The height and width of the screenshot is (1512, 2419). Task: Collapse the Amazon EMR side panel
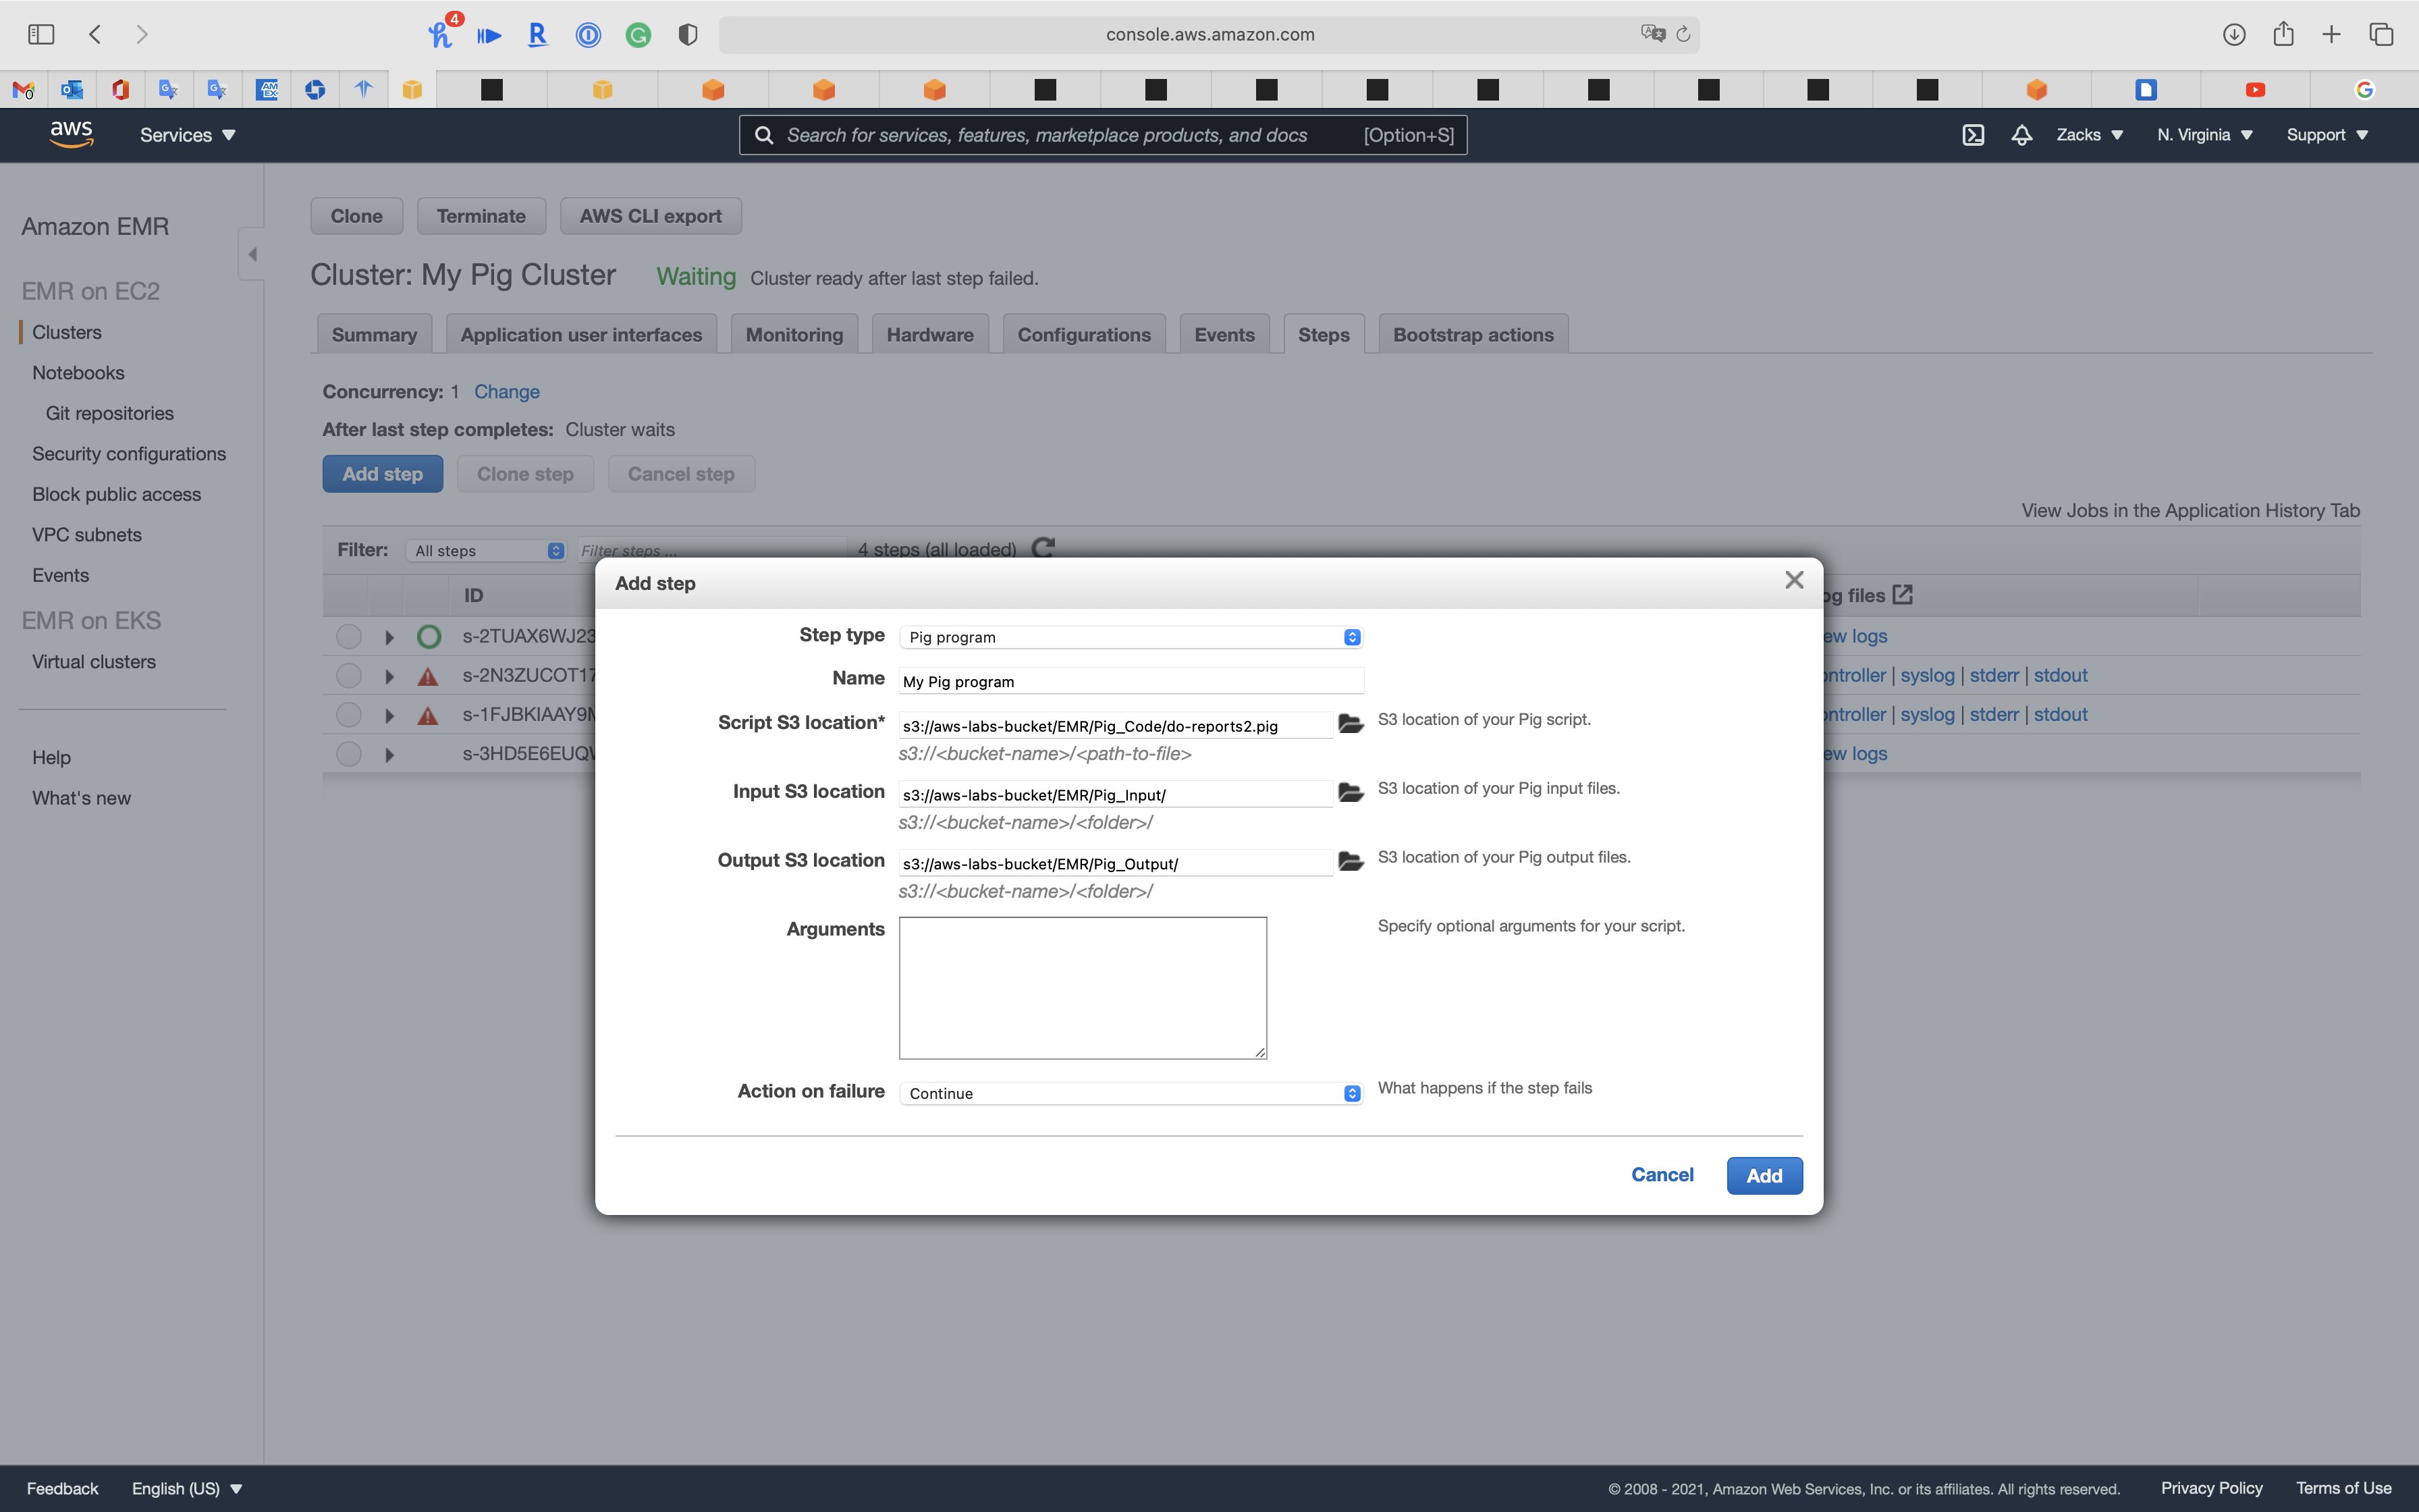(x=252, y=254)
